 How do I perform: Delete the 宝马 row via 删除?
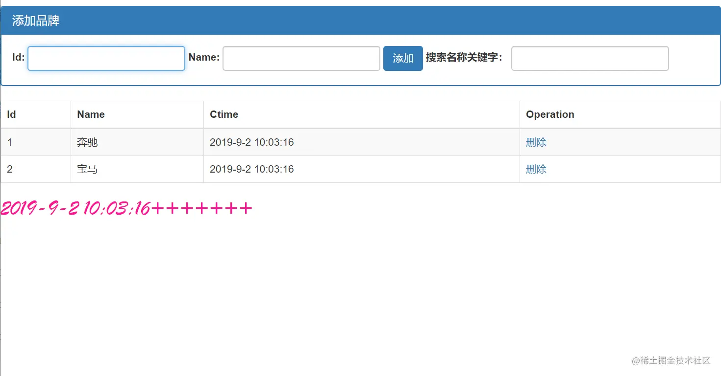[x=536, y=169]
